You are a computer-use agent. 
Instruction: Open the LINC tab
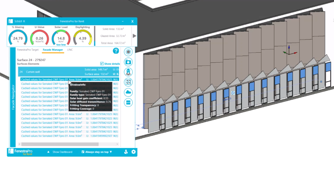click(x=70, y=50)
